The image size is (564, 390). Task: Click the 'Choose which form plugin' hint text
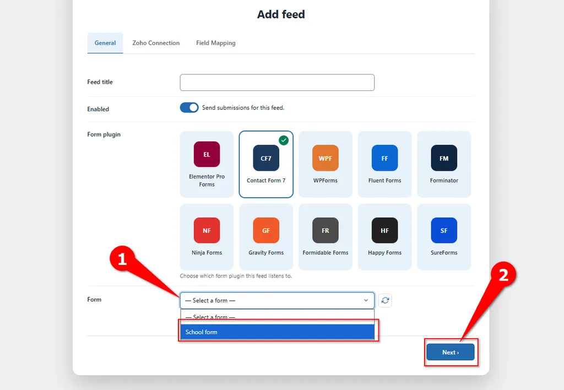point(236,276)
